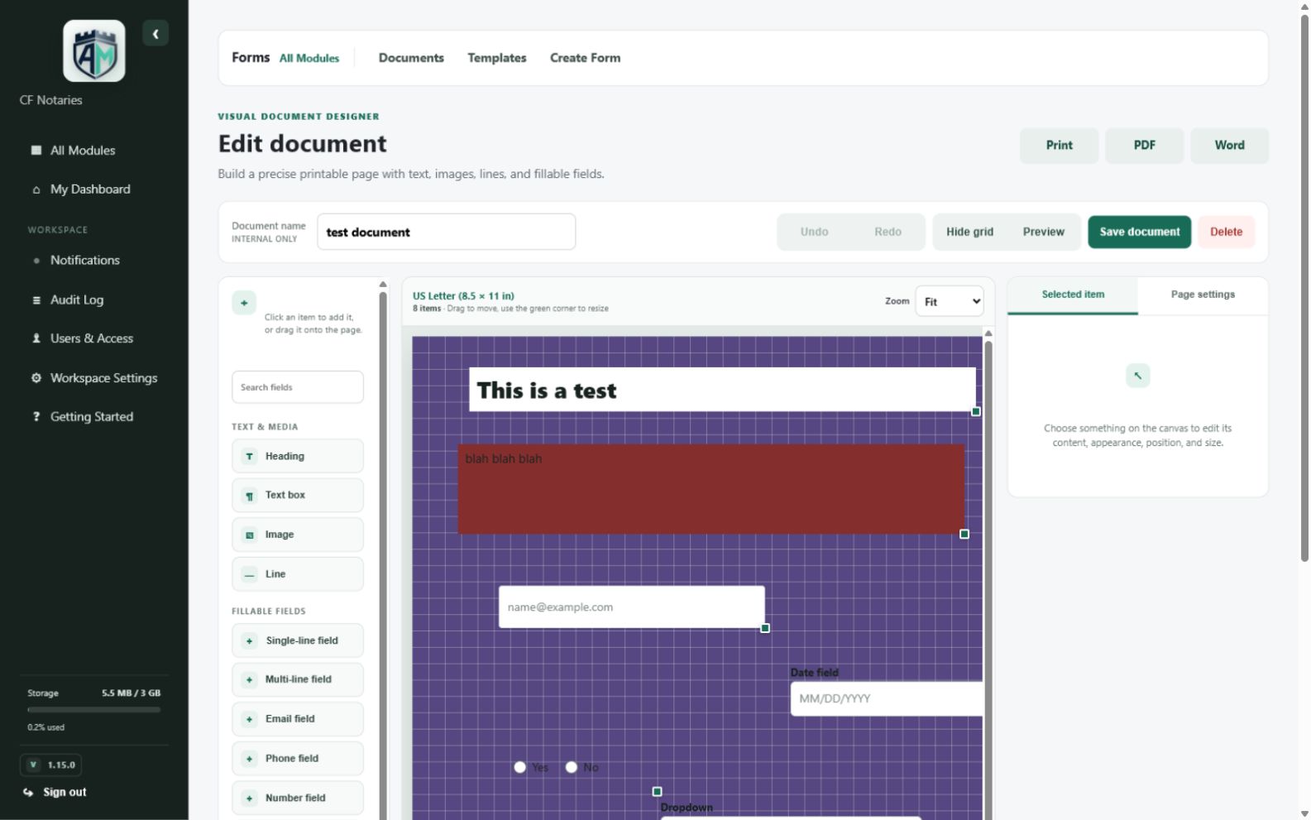Open the Documents tab
This screenshot has width=1311, height=820.
tap(411, 58)
